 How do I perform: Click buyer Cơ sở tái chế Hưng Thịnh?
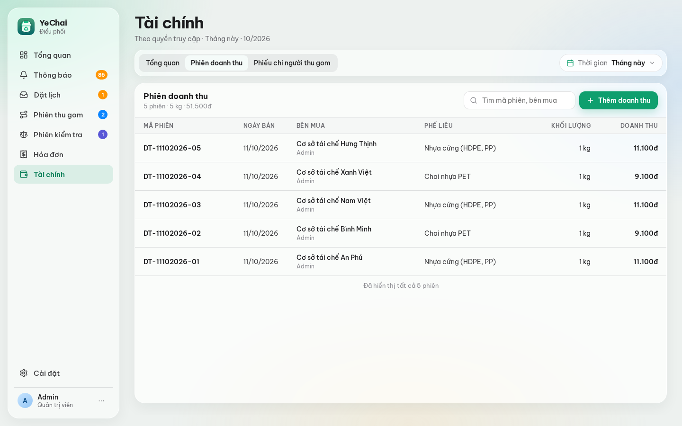tap(336, 144)
